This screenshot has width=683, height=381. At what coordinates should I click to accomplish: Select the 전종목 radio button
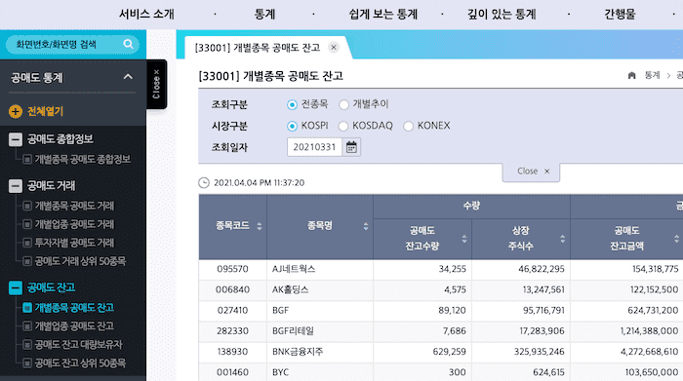pyautogui.click(x=292, y=105)
